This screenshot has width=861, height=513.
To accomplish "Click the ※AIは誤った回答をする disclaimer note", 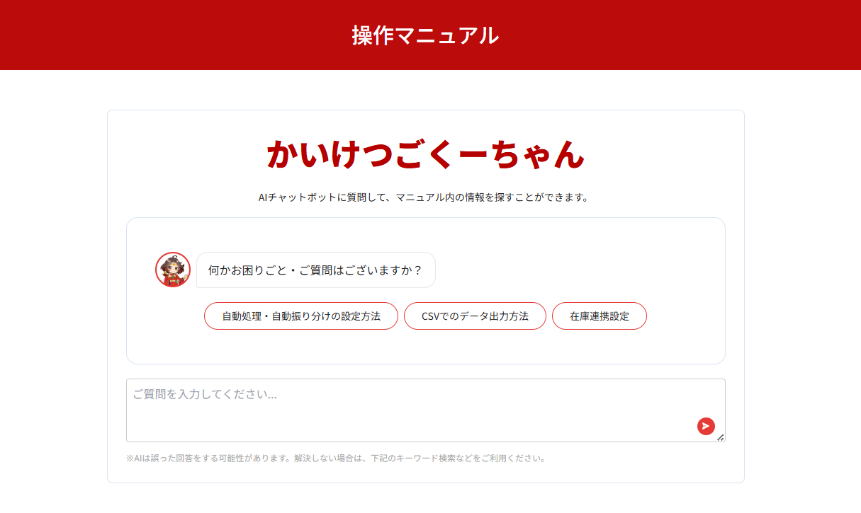I will [337, 459].
